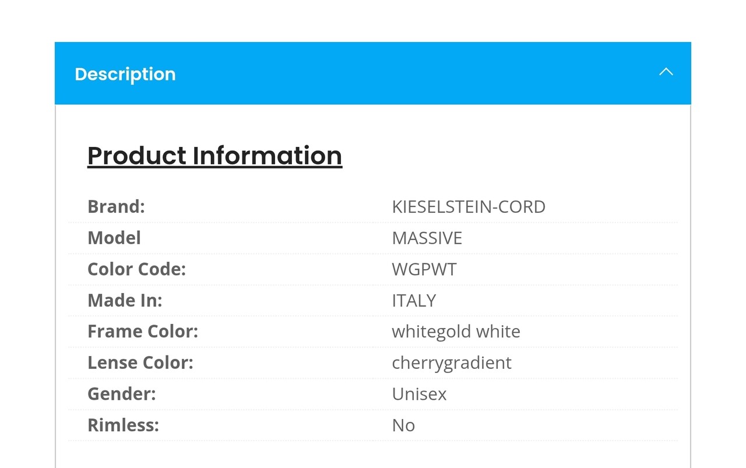The height and width of the screenshot is (468, 746).
Task: Click the Frame Color: label
Action: (x=143, y=332)
